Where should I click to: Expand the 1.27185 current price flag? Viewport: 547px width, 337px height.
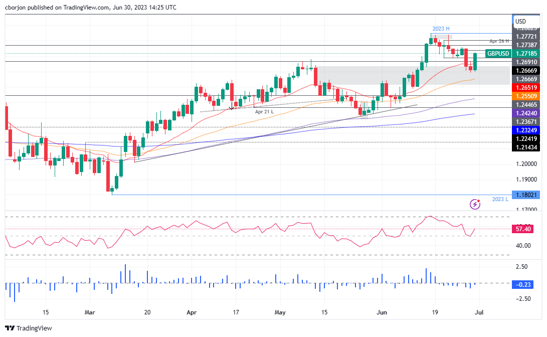[x=527, y=54]
